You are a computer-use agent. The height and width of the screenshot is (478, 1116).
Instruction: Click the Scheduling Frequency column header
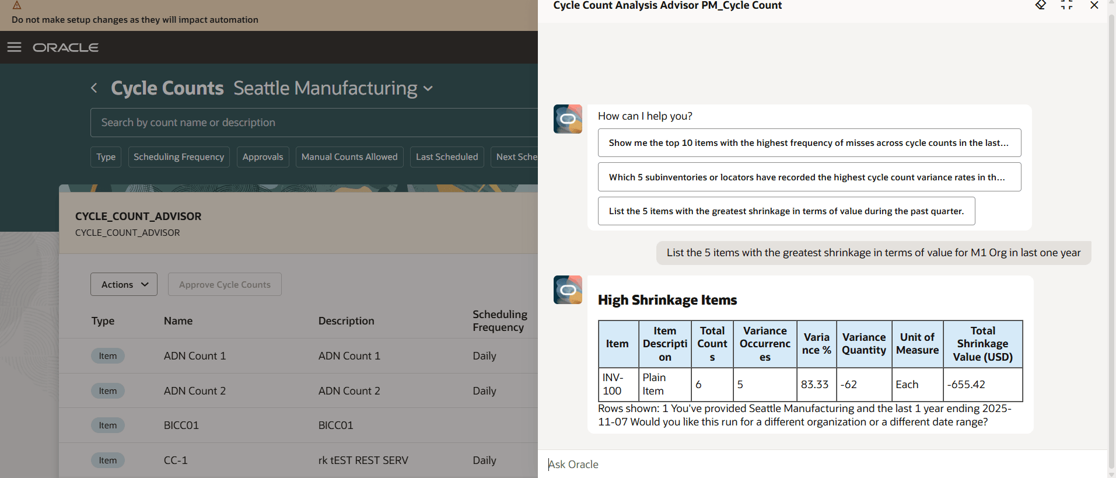(x=499, y=321)
